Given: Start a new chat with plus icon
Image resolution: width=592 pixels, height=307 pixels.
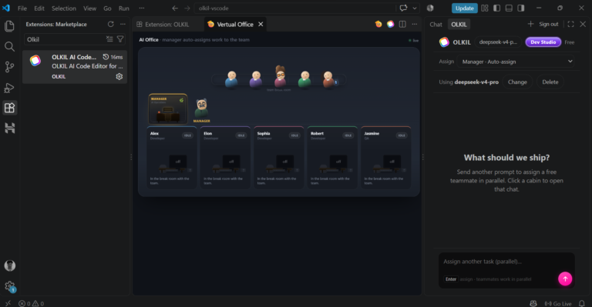Looking at the screenshot, I should click(530, 24).
